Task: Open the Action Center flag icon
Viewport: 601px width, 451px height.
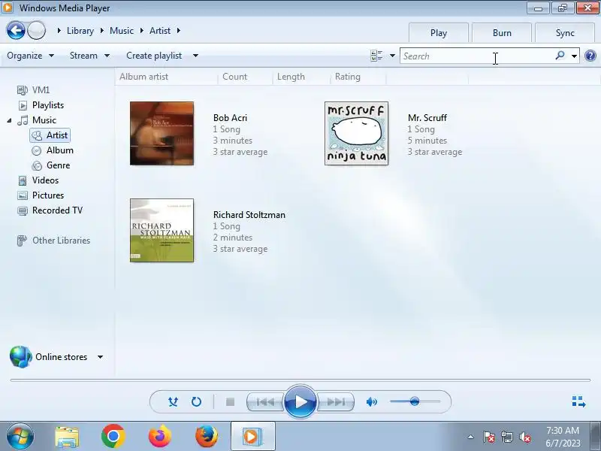Action: click(489, 437)
